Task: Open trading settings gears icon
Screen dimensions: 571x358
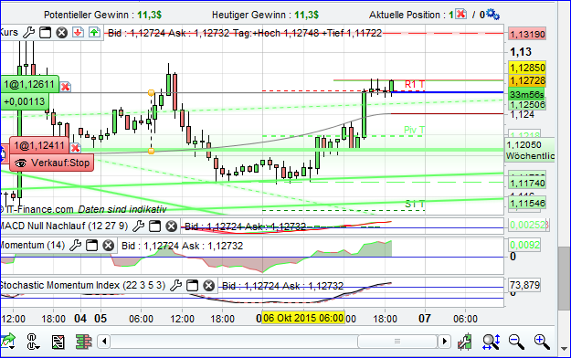Action: (492, 15)
